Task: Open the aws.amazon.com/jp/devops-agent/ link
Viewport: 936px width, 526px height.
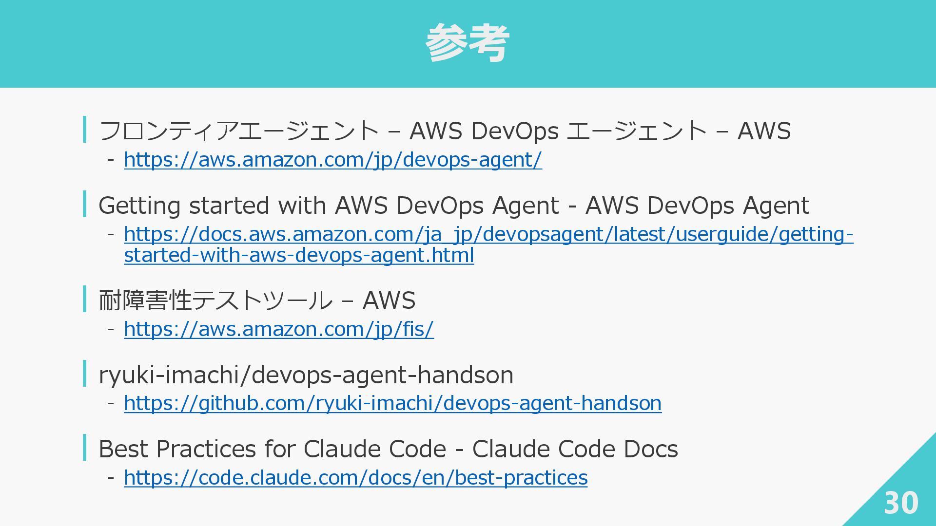Action: click(333, 160)
